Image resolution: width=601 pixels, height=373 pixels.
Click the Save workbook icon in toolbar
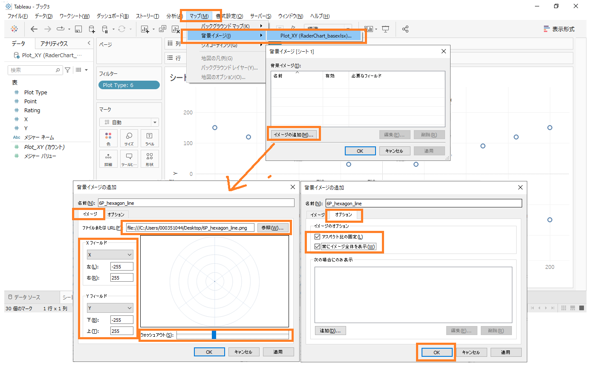pyautogui.click(x=78, y=29)
